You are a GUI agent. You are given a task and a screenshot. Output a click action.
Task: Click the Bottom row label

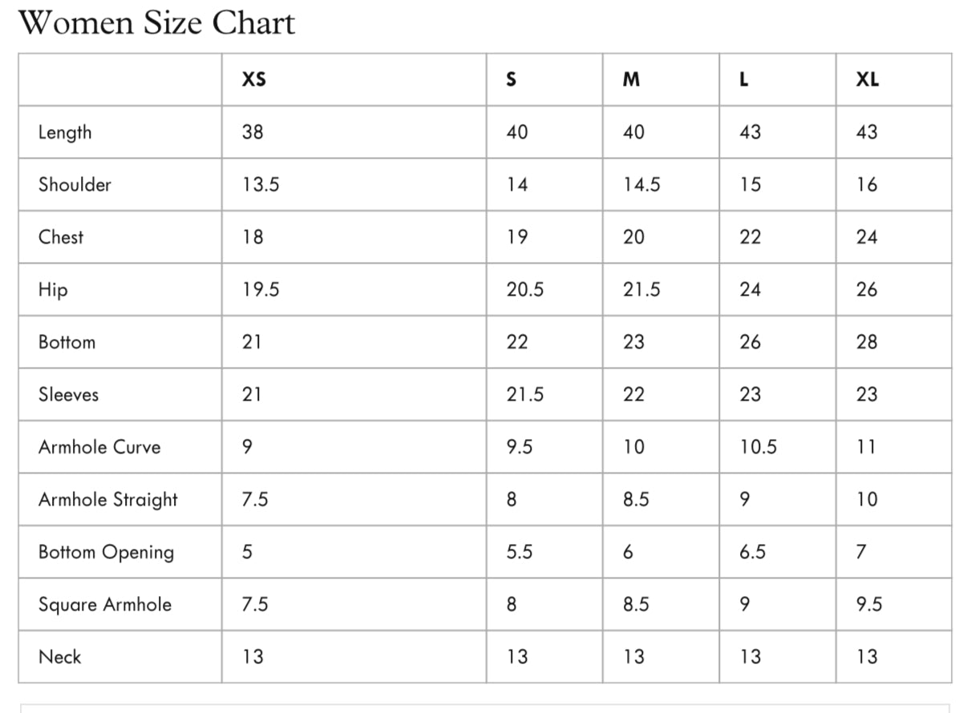(x=67, y=342)
